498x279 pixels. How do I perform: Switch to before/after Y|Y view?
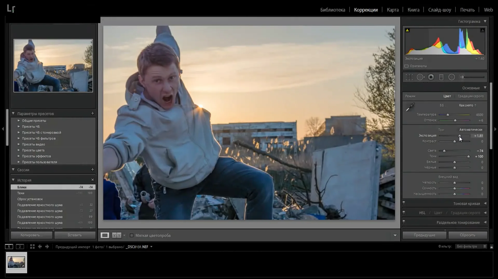click(117, 235)
